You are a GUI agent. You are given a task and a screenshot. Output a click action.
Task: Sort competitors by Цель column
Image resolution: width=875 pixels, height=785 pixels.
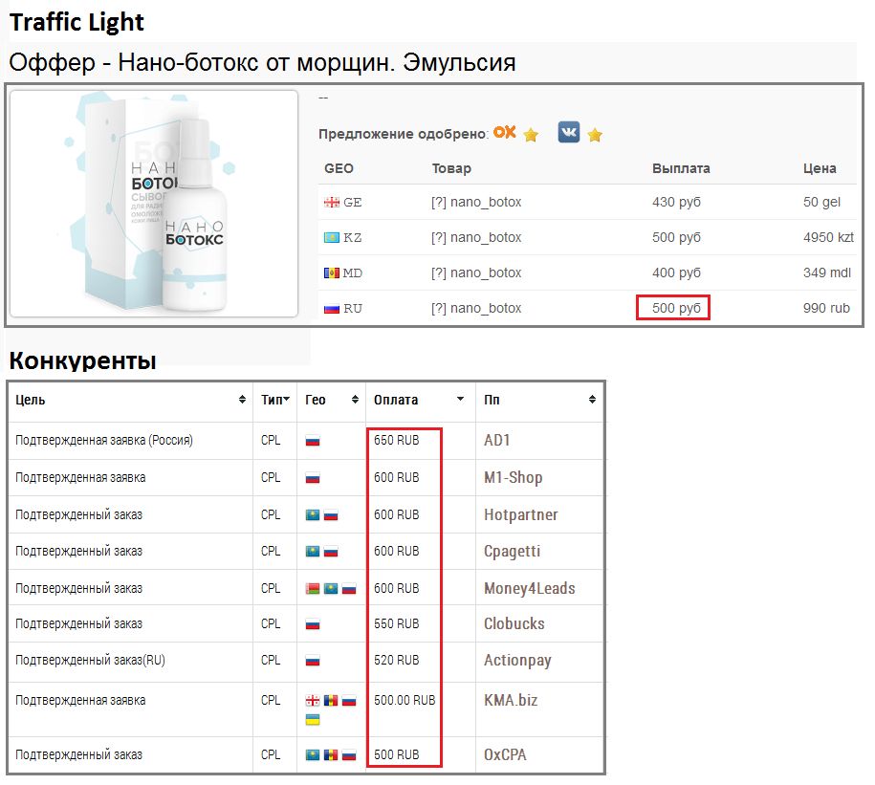pos(242,400)
